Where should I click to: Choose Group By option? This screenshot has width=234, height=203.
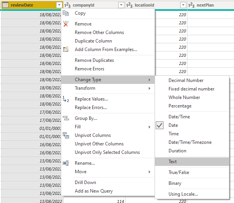108,118
